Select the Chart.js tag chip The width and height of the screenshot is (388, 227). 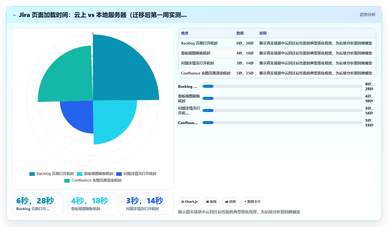point(189,202)
